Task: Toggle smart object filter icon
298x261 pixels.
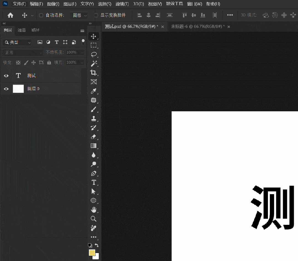Action: pyautogui.click(x=74, y=42)
